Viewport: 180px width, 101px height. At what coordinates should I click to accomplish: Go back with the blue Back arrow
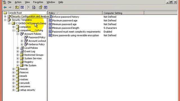[5, 8]
